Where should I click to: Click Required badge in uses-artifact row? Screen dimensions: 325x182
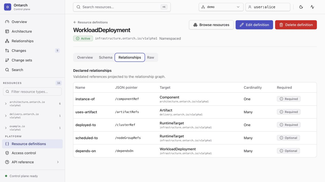289,112
